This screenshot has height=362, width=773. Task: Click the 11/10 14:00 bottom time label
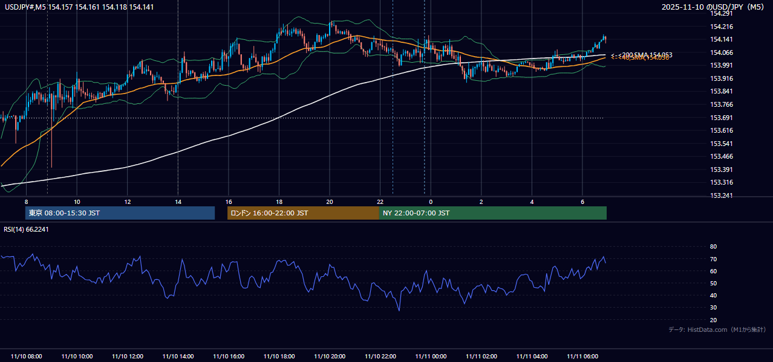point(178,357)
